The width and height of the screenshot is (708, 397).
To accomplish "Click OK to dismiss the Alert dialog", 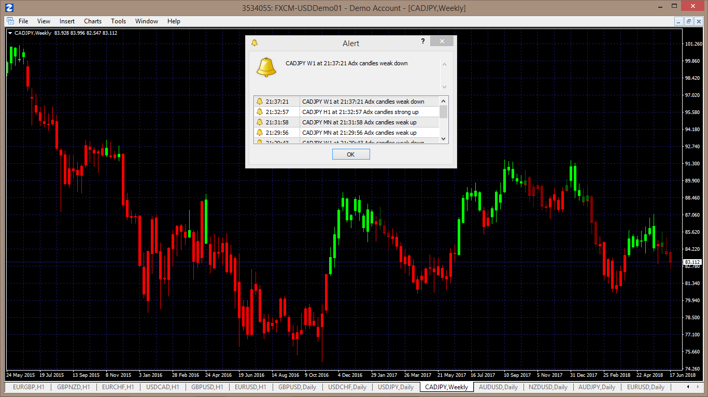I will (351, 154).
